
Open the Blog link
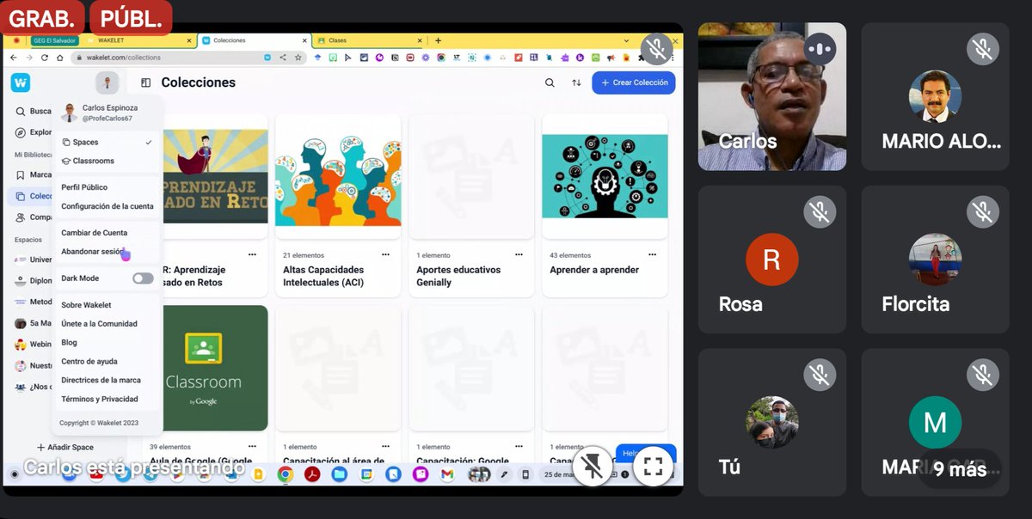[x=69, y=343]
